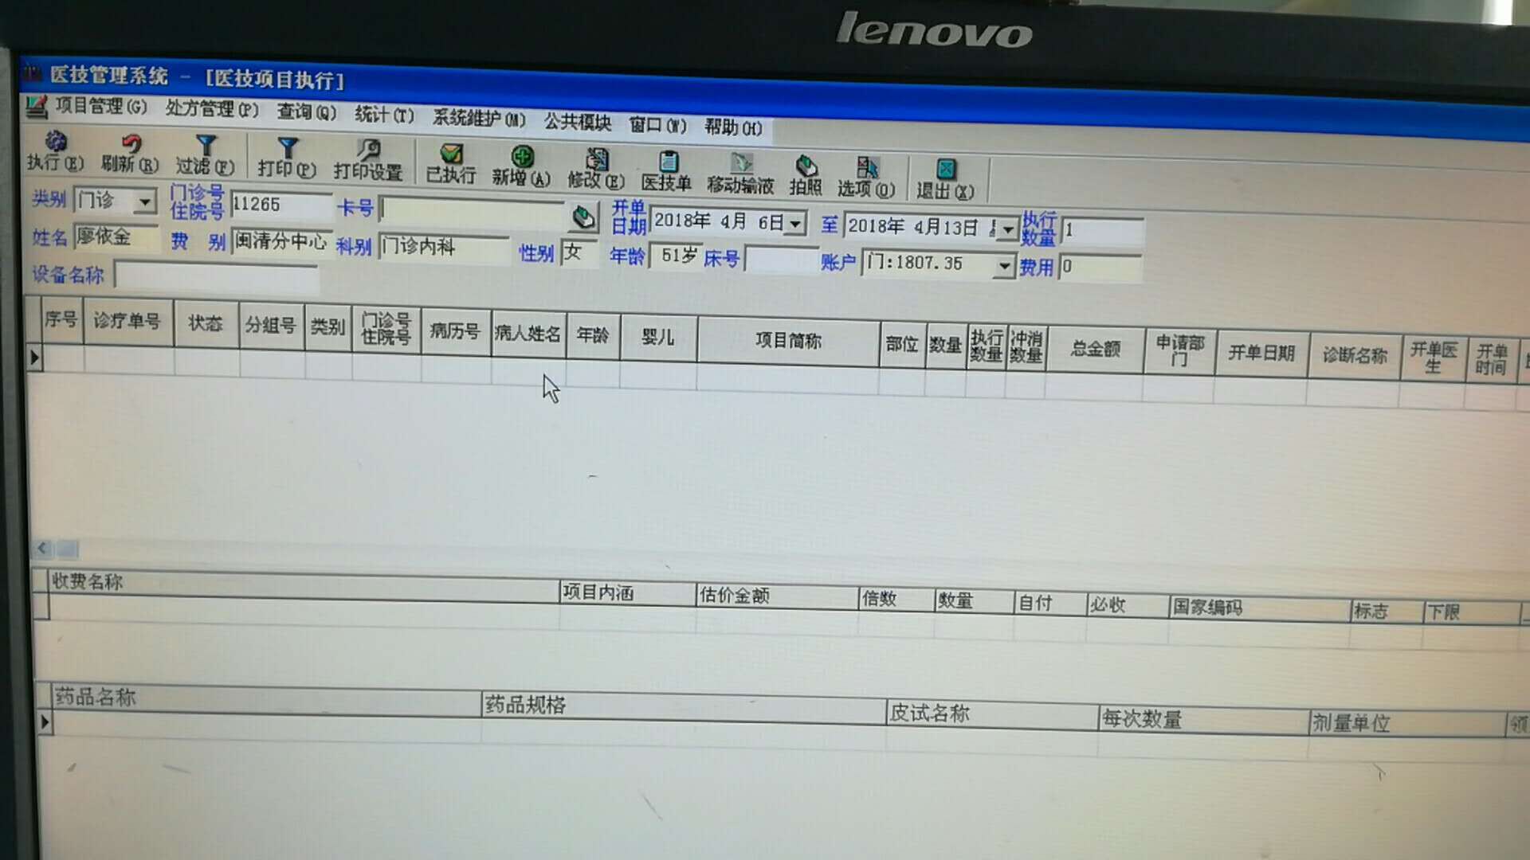Expand the 账户 account dropdown
1530x860 pixels.
(x=1004, y=266)
